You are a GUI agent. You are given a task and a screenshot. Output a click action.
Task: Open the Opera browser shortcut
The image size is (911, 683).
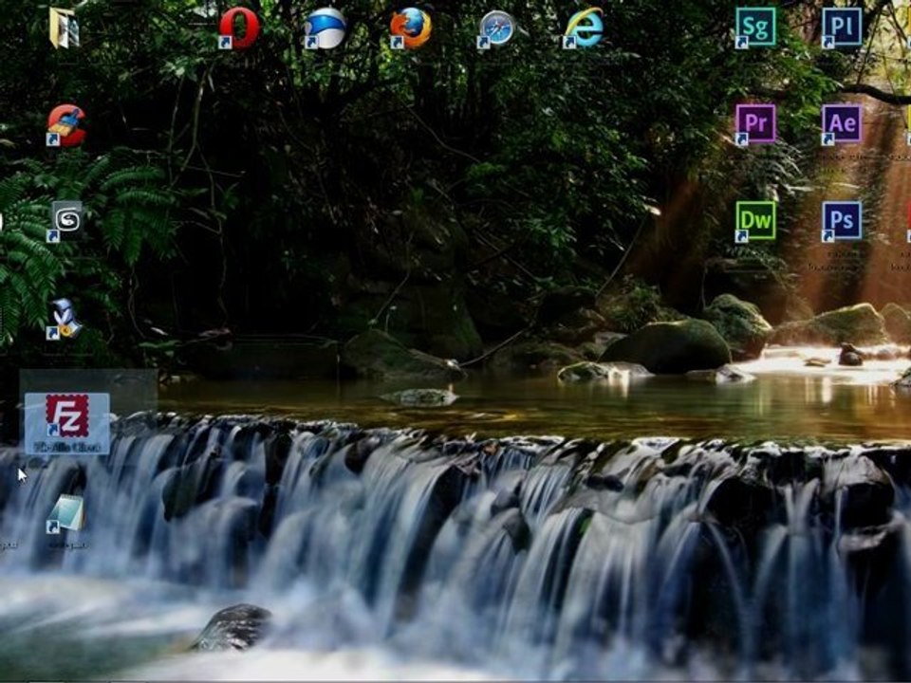[239, 28]
